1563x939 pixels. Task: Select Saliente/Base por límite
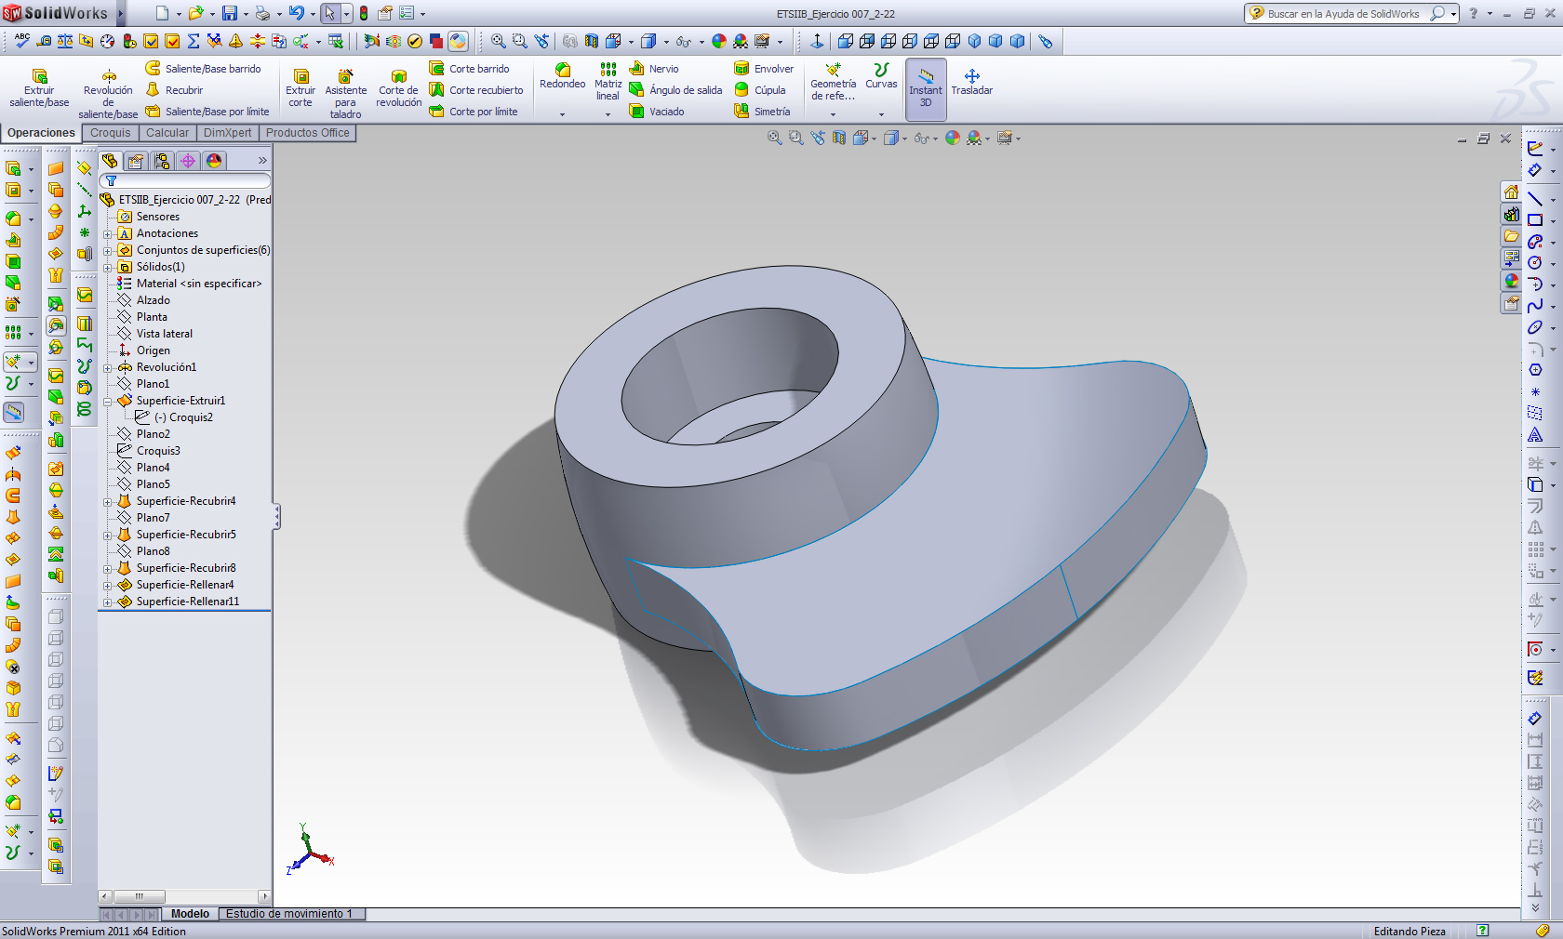click(x=207, y=112)
